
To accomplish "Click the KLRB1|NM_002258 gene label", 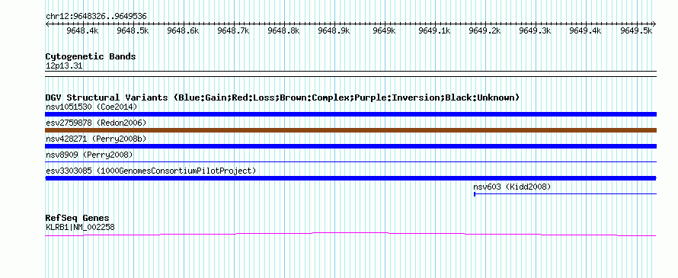I will [x=80, y=227].
